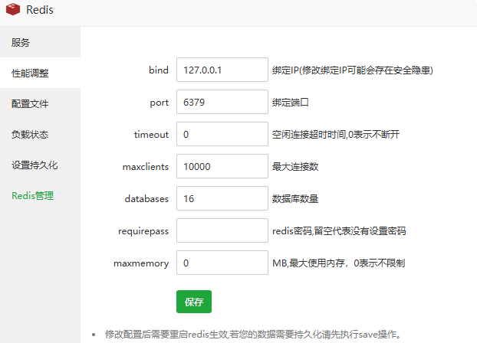This screenshot has width=477, height=343.
Task: Go to the 设置持久化 tab
Action: [x=35, y=165]
